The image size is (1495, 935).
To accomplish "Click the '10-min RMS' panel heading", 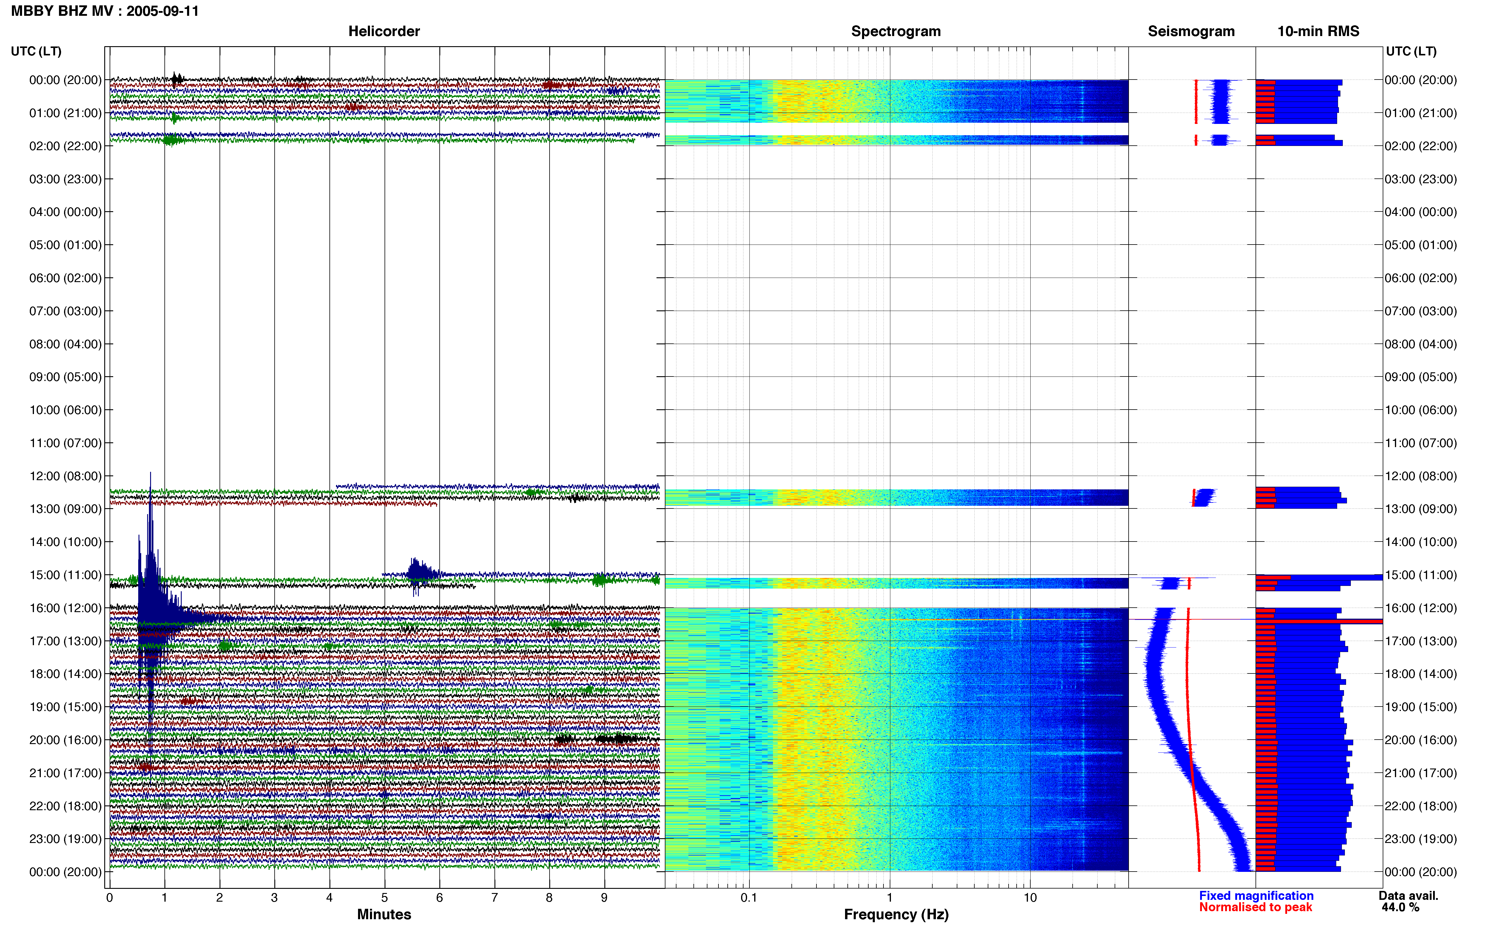I will (x=1318, y=31).
